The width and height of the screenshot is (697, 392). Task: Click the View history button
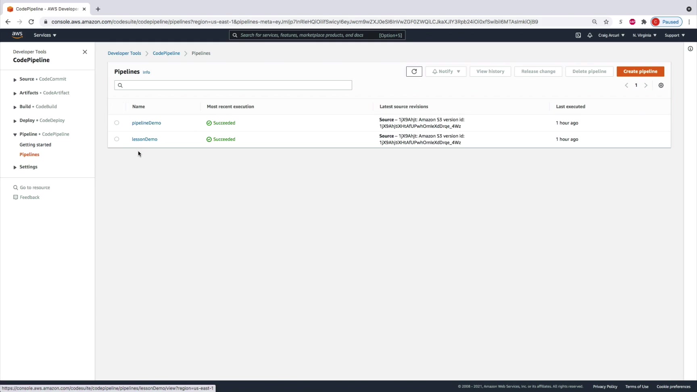pyautogui.click(x=490, y=71)
